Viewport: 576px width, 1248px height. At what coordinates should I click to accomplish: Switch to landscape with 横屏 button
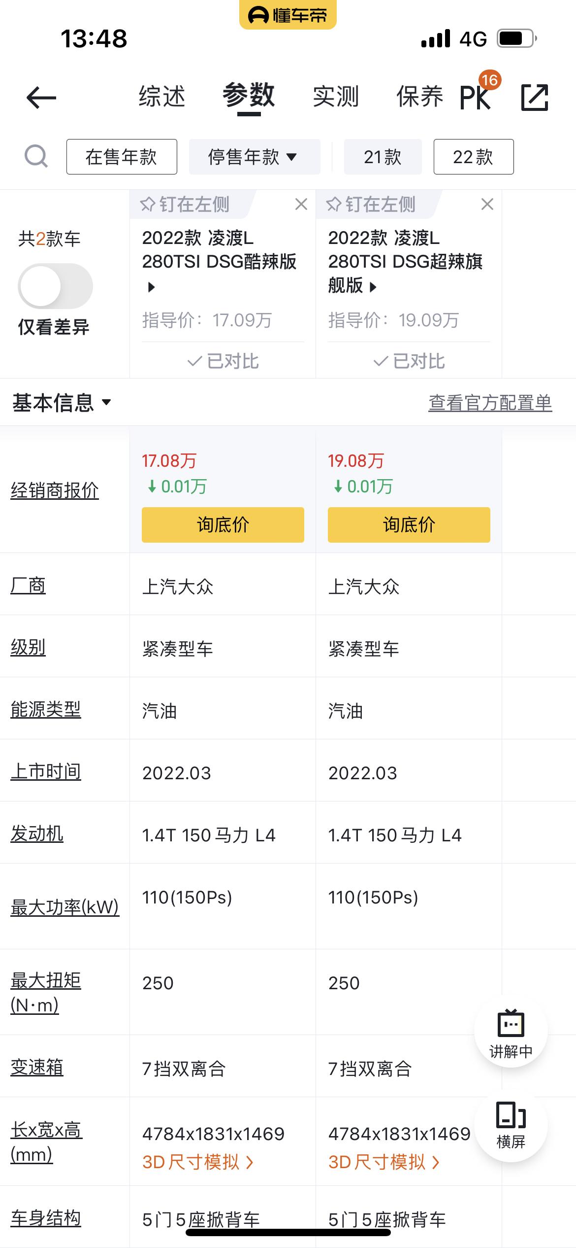(511, 1125)
